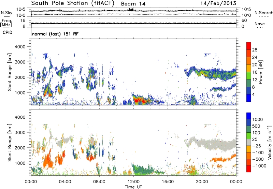Click the red high-power echo patch after 12:00
This screenshot has height=189, width=273.
[x=139, y=100]
